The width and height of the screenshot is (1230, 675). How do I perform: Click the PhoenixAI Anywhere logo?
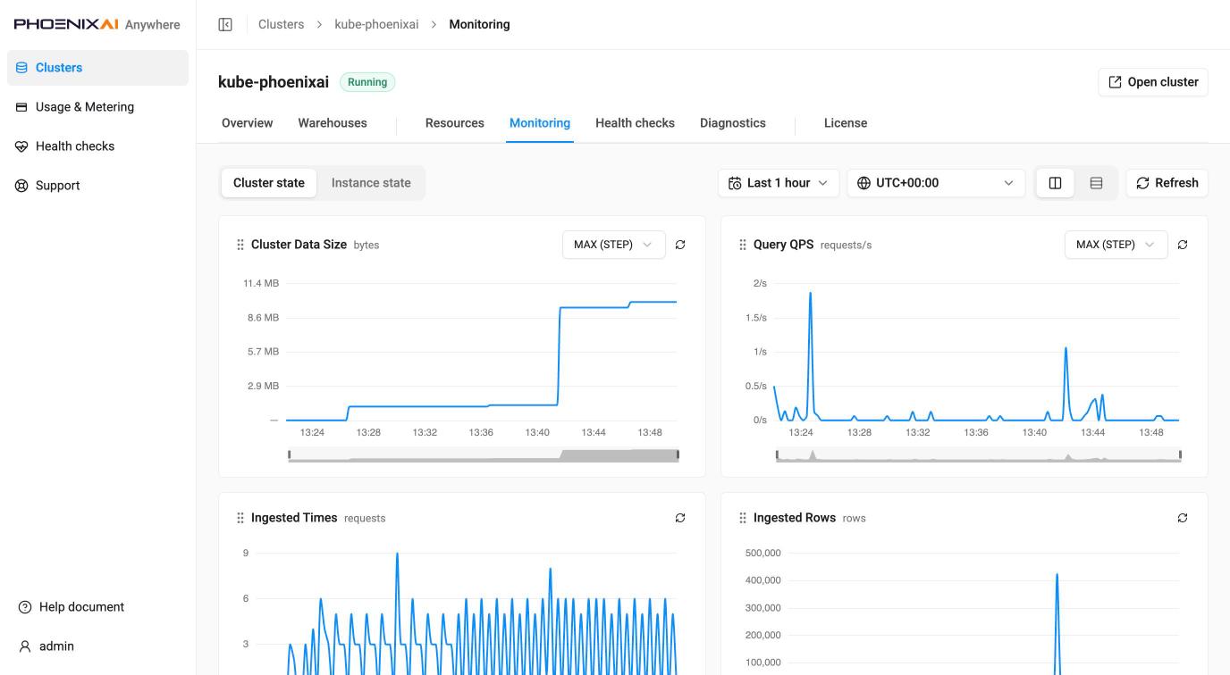97,24
